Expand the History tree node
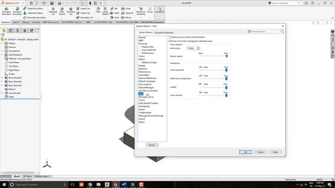This screenshot has height=188, width=335. (x=2, y=43)
